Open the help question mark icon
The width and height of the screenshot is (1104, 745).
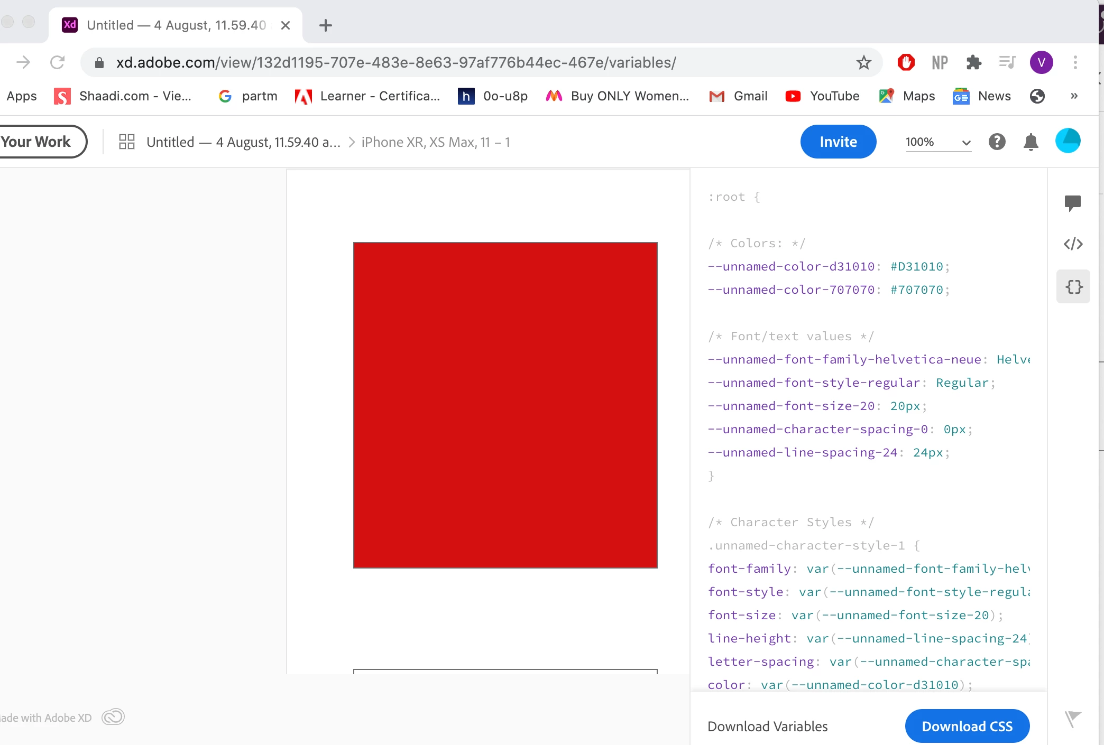pyautogui.click(x=997, y=142)
